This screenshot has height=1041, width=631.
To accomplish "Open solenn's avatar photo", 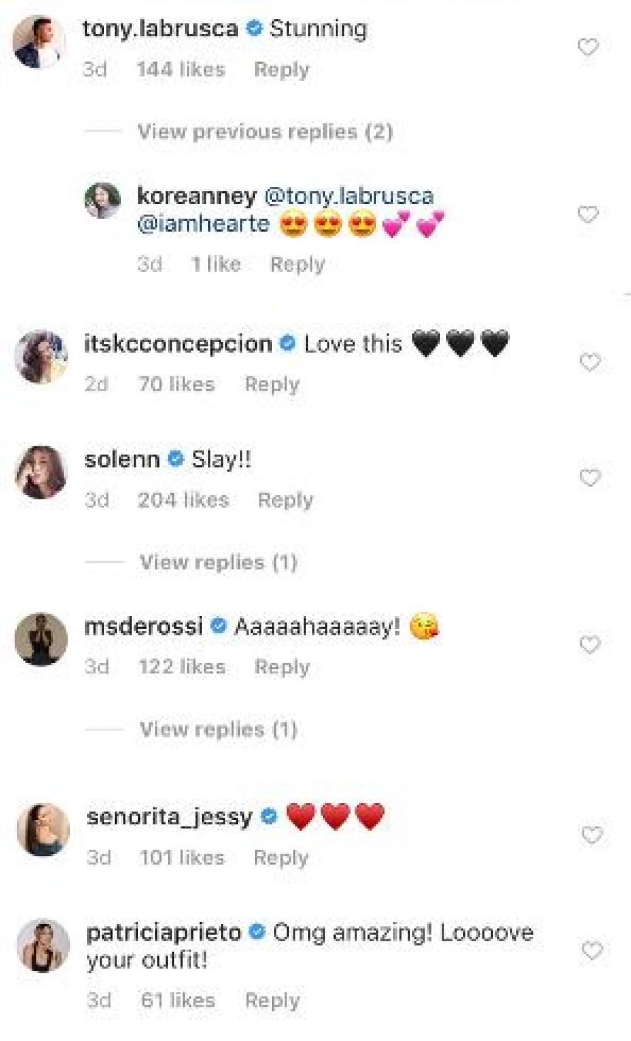I will [x=41, y=472].
